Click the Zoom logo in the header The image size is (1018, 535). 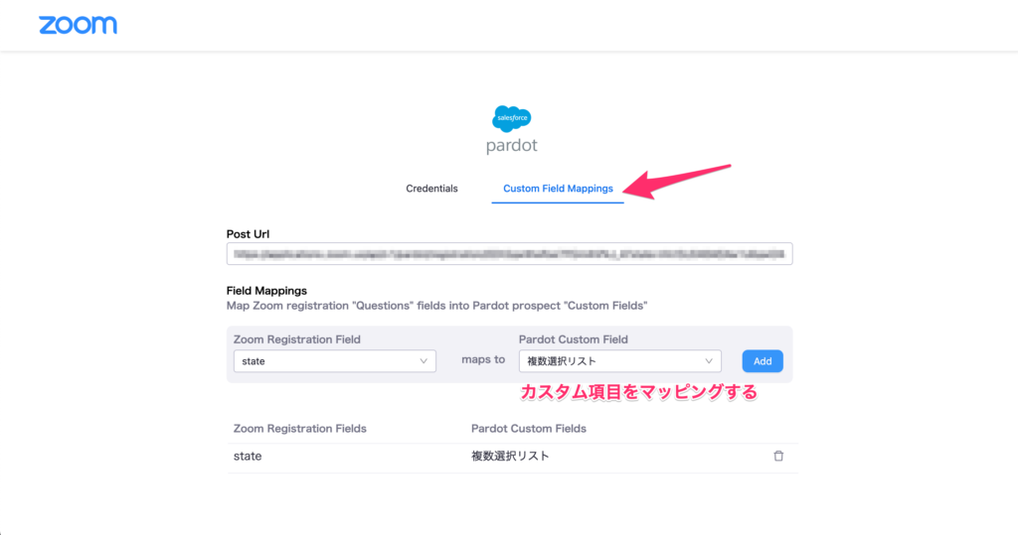tap(78, 25)
